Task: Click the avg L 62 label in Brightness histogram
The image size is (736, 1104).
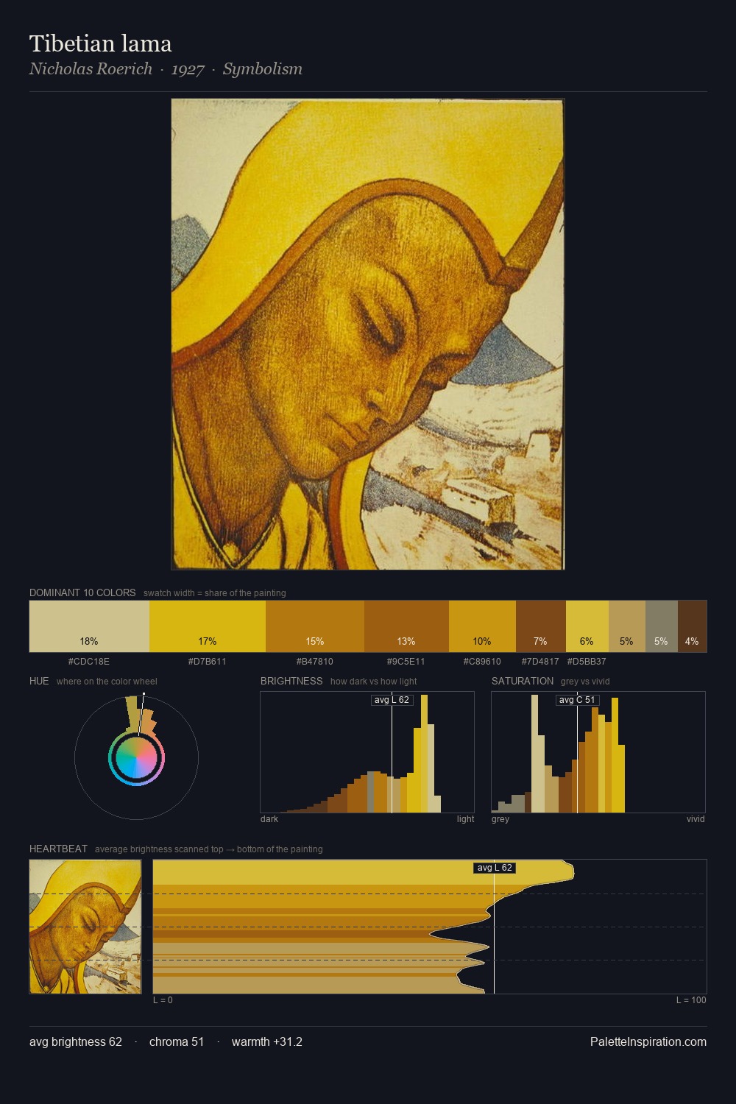Action: [x=392, y=700]
